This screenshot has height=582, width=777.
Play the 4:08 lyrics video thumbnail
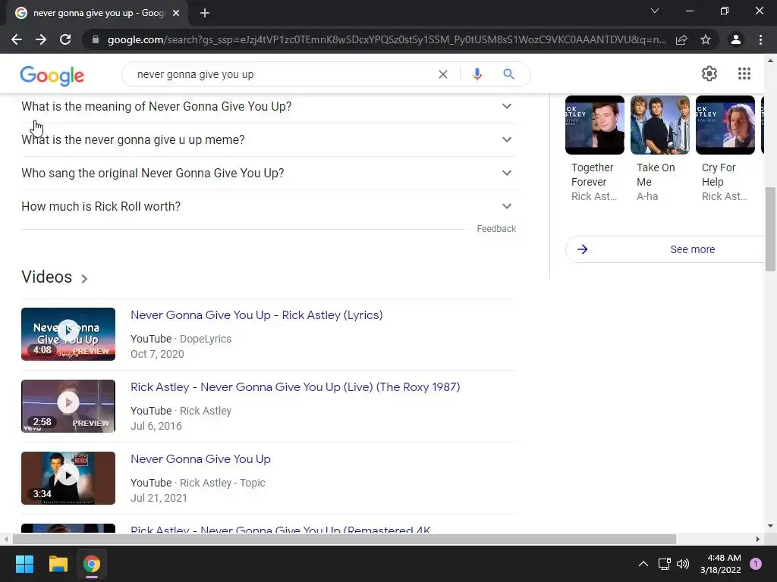pyautogui.click(x=68, y=334)
